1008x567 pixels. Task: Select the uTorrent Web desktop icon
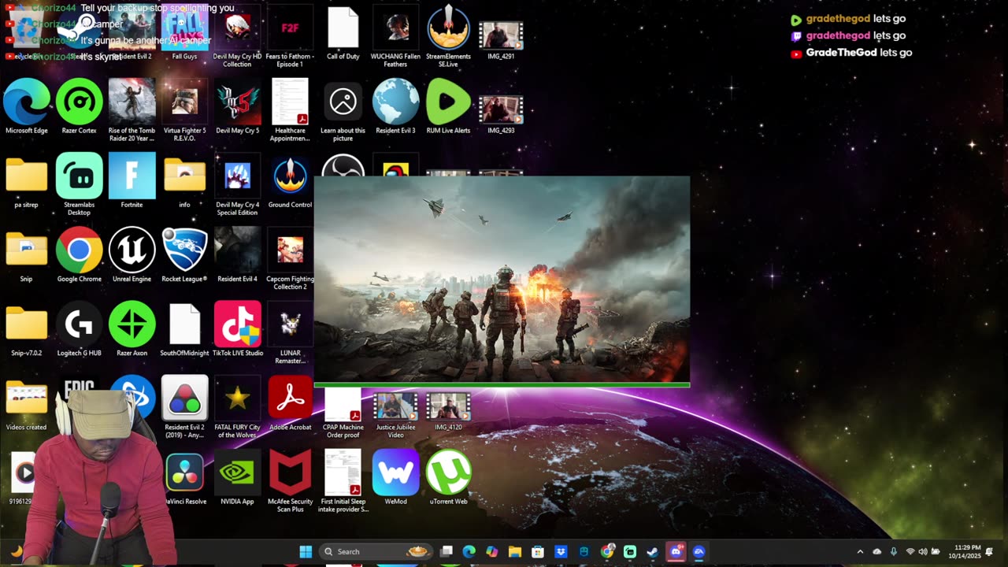448,477
